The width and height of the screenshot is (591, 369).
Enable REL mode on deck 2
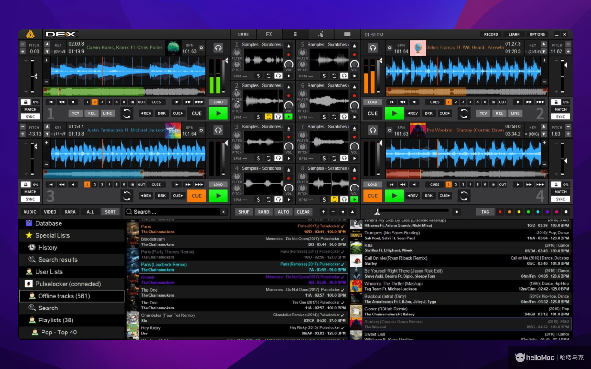tap(499, 113)
